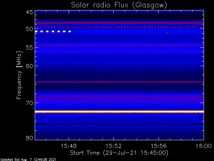Click the 70 frequency tick label
Screen dimensions: 214x161
[x=29, y=103]
